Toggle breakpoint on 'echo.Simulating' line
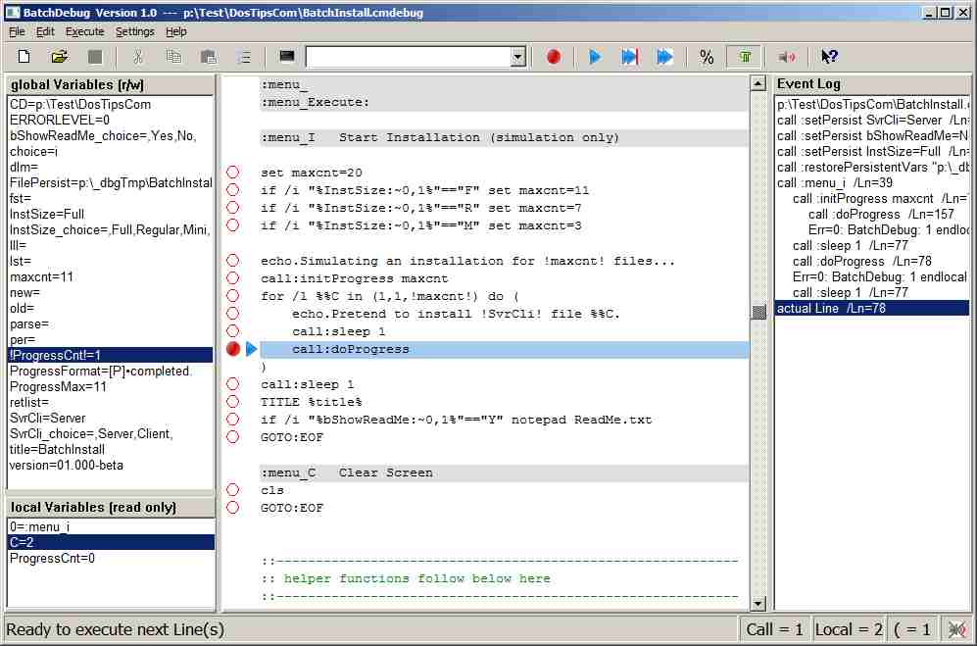Screen dimensions: 977x646 click(x=233, y=260)
